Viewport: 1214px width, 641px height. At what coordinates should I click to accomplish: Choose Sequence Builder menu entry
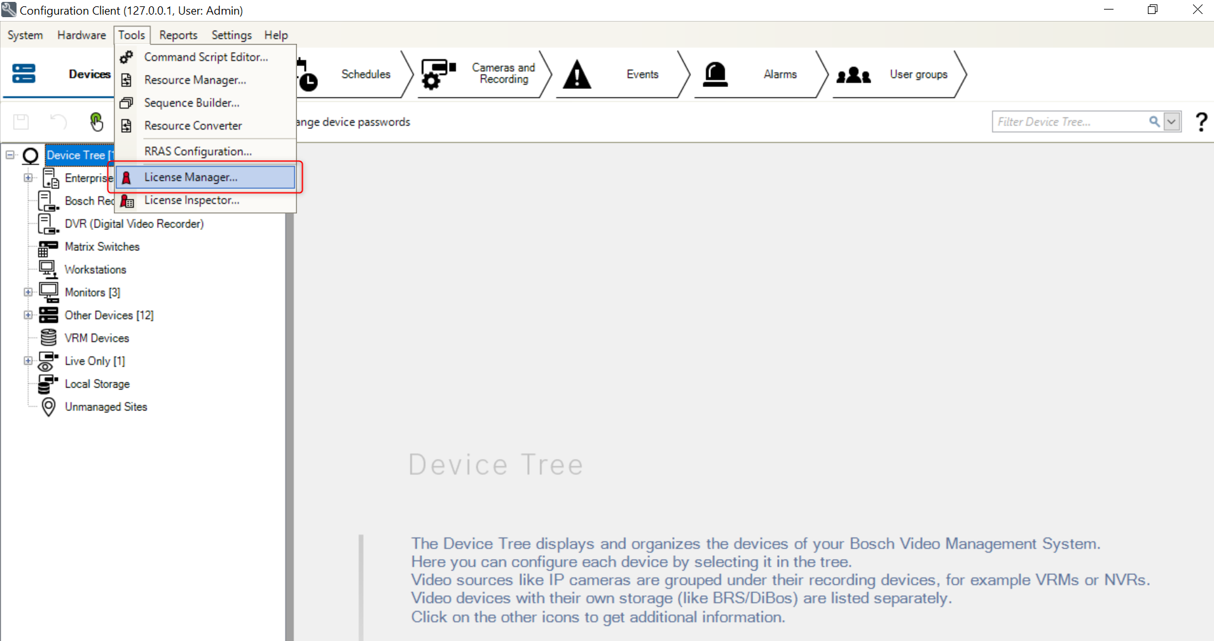(206, 103)
